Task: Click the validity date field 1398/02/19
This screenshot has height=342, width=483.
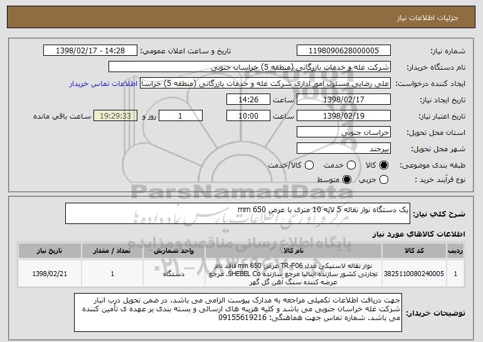Action: pyautogui.click(x=344, y=116)
